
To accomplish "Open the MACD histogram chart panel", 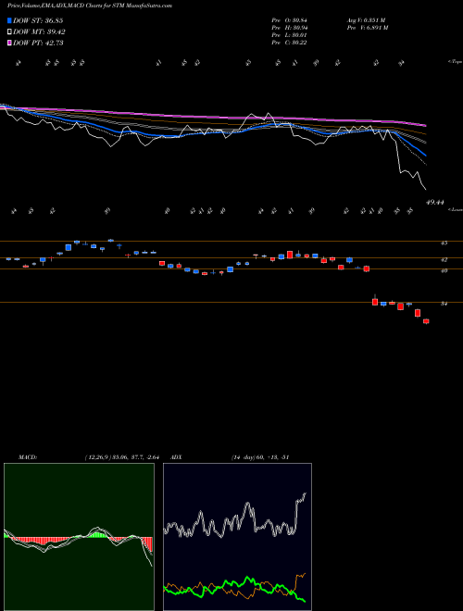I will click(x=79, y=537).
